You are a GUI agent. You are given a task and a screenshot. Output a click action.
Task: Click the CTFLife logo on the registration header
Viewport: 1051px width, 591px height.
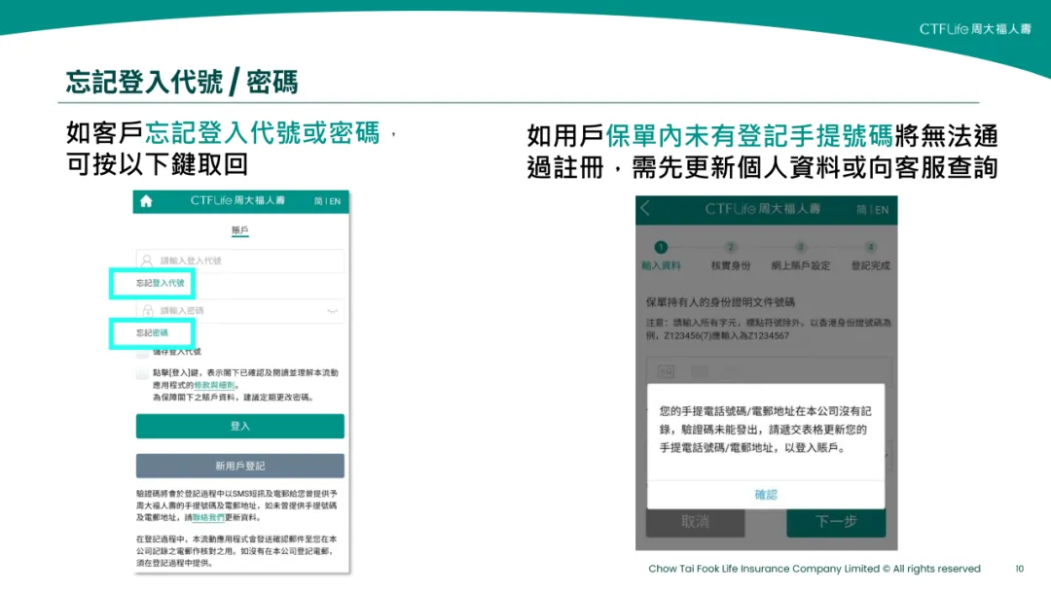tap(764, 207)
